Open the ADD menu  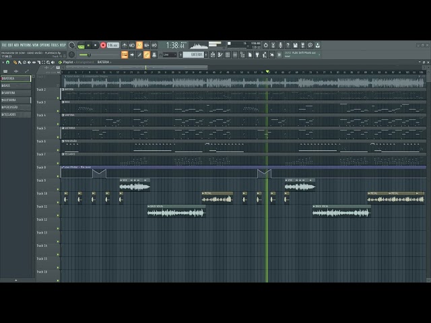click(16, 45)
